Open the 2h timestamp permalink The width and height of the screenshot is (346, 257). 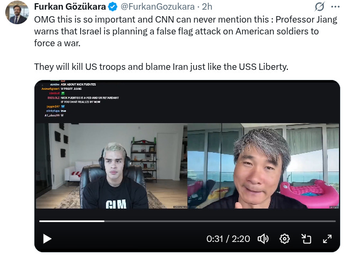pyautogui.click(x=207, y=6)
